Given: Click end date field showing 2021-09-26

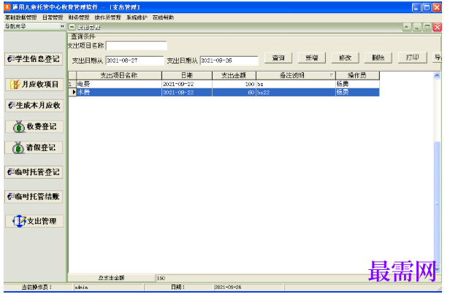Looking at the screenshot, I should tap(229, 61).
